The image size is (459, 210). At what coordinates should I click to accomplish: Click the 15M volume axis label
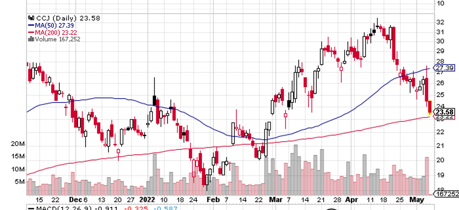tap(18, 156)
